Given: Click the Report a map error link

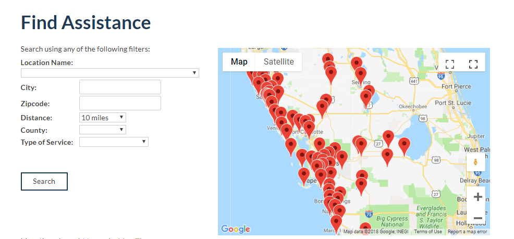Looking at the screenshot, I should click(x=467, y=232).
